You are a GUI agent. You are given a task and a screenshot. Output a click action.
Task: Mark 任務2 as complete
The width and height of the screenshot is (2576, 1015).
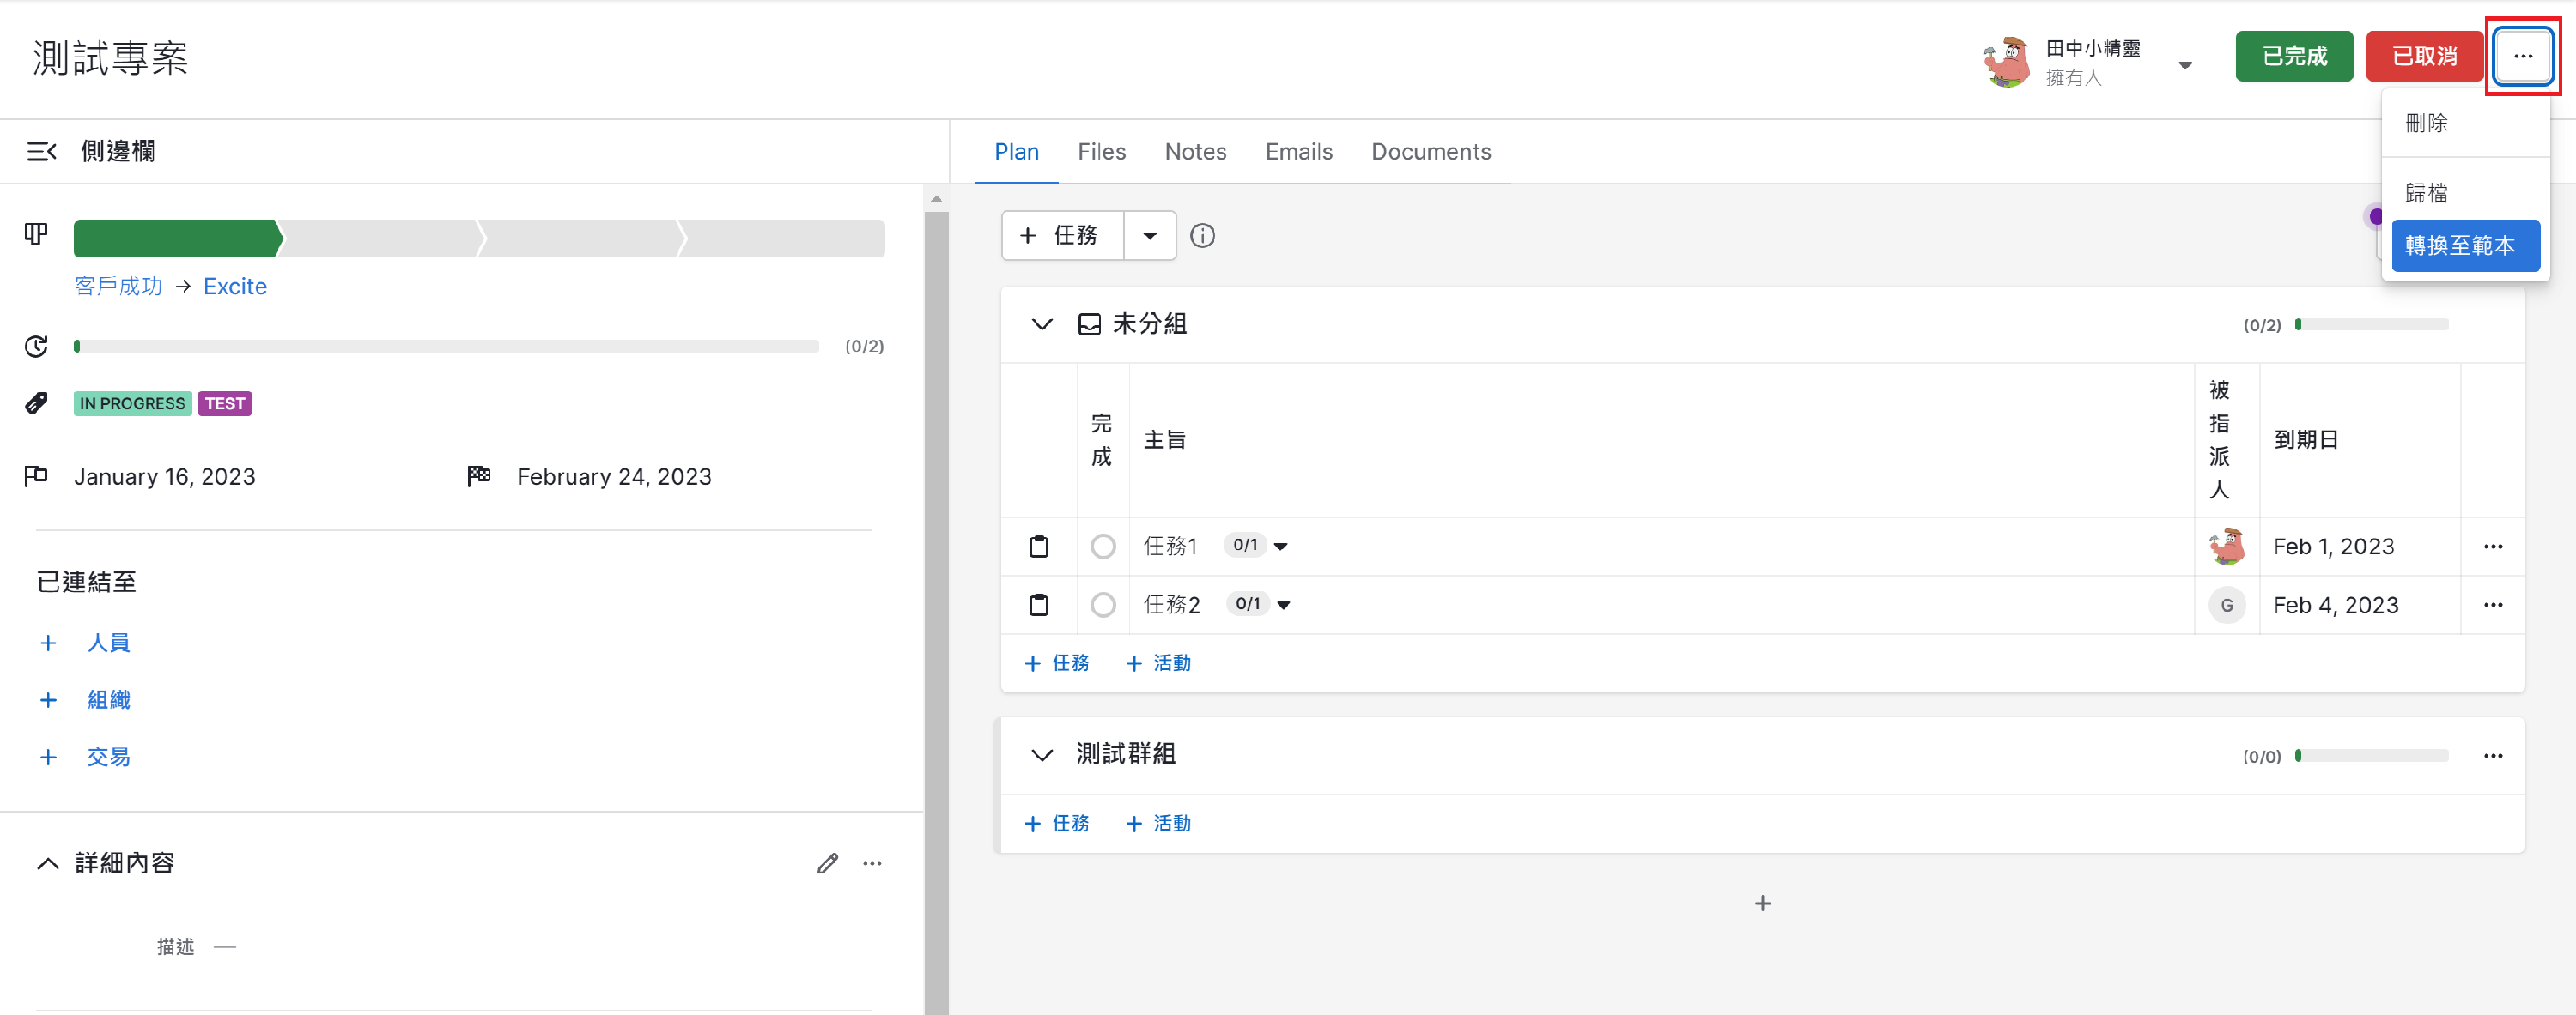[1103, 606]
